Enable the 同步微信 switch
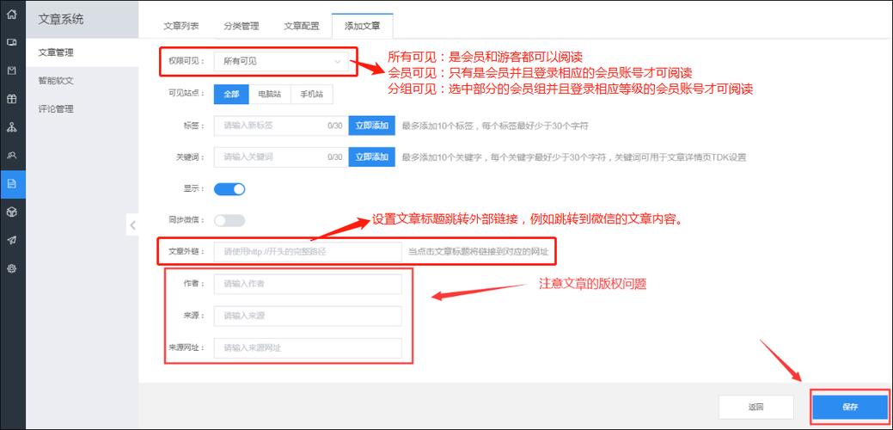The width and height of the screenshot is (893, 430). pos(229,220)
